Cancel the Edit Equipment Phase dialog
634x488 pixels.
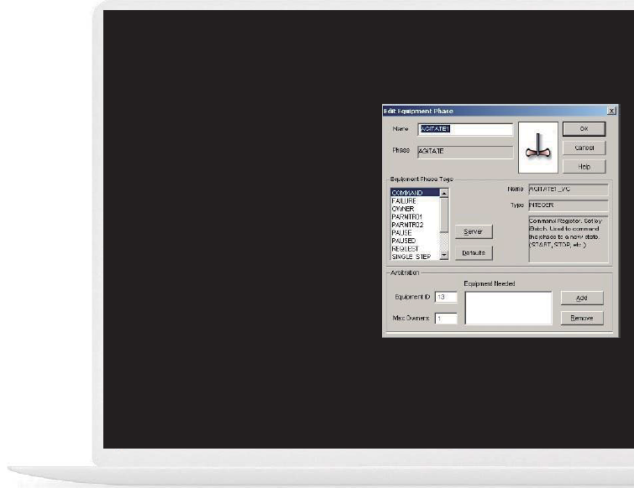pos(584,148)
